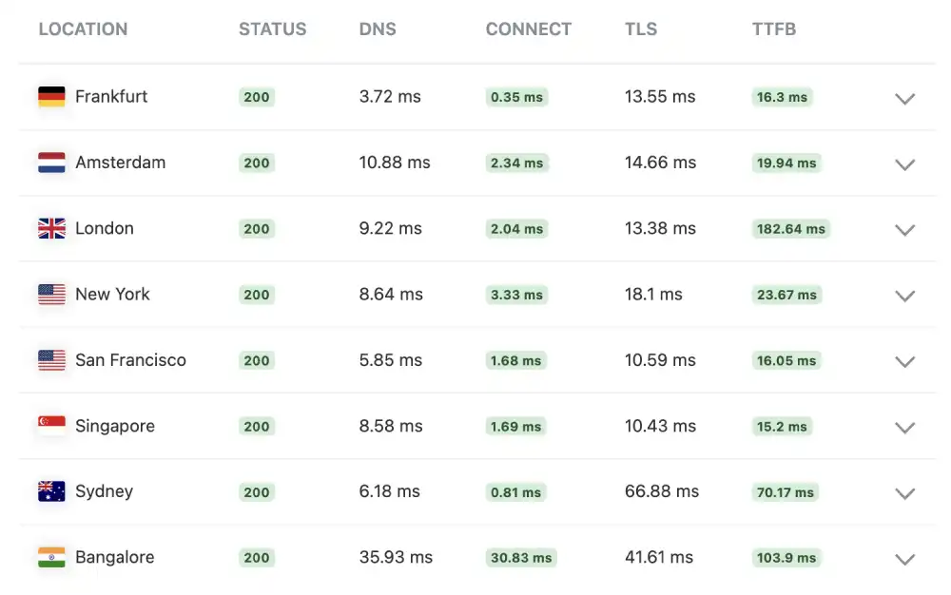Click the US flag beside New York

[x=51, y=295]
